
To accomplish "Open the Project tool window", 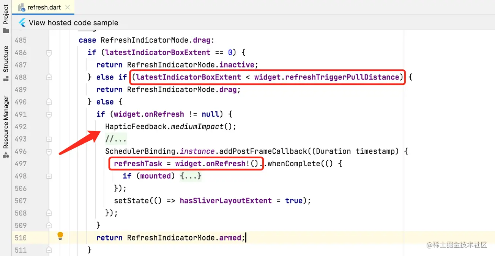I will click(6, 11).
